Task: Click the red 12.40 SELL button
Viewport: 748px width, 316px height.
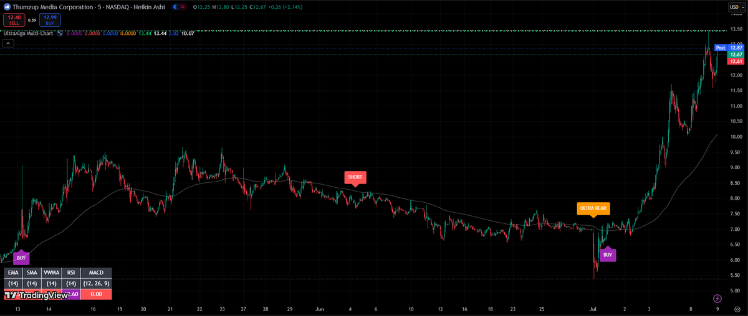Action: pos(14,20)
